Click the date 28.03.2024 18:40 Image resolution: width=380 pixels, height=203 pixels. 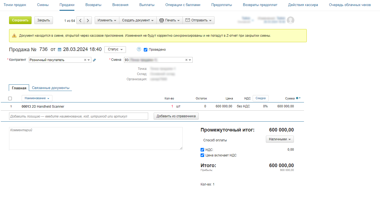[x=82, y=50]
